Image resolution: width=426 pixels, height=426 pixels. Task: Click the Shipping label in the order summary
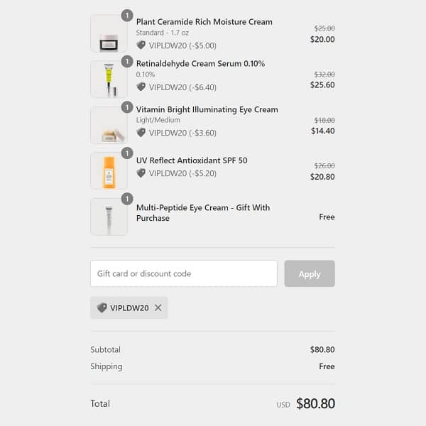pos(106,366)
